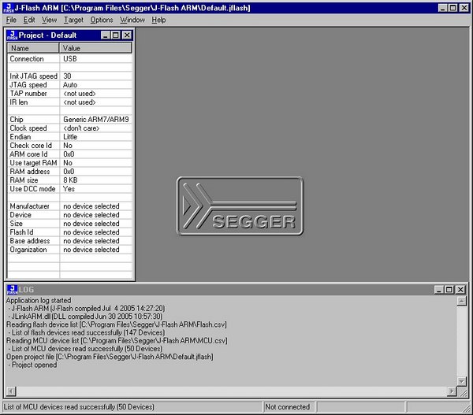Open the File menu
Screen dimensions: 473x415
pos(11,20)
